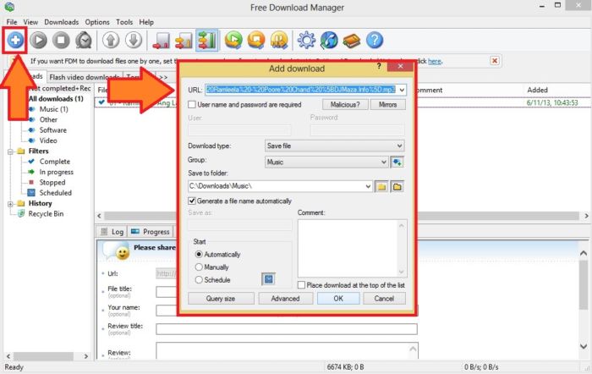Click the green circular arrow play toolbar icon
592x374 pixels.
(233, 40)
